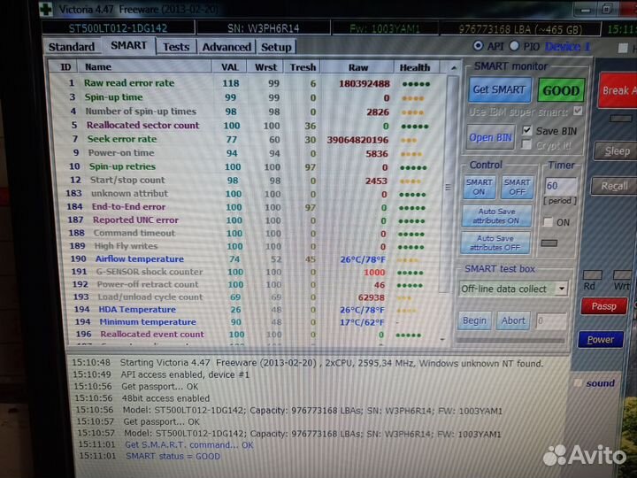The width and height of the screenshot is (637, 478).
Task: Select the API radio button
Action: tap(479, 46)
